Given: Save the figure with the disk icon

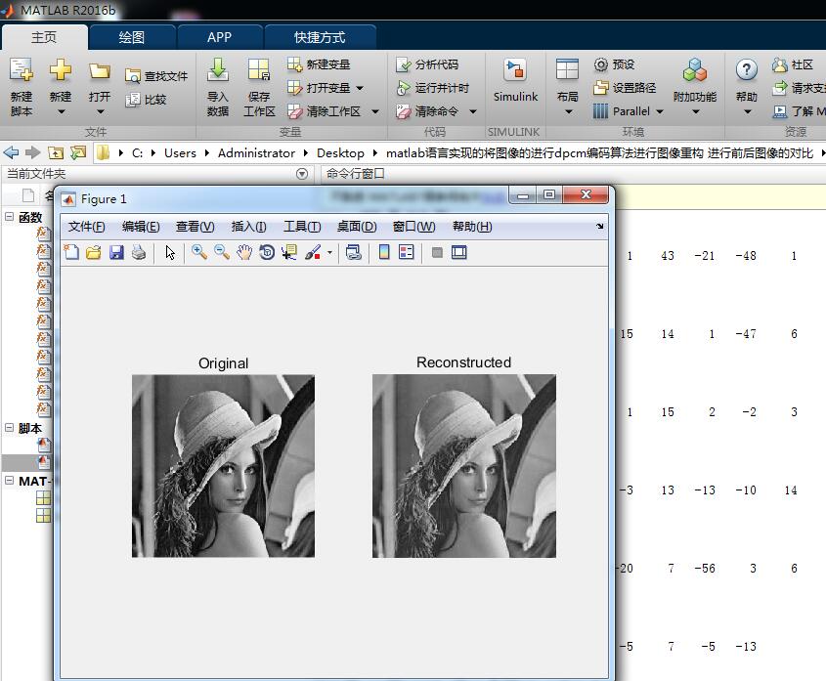Looking at the screenshot, I should click(x=116, y=252).
